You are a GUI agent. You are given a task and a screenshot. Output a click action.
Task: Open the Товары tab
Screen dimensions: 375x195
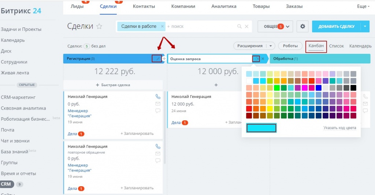(261, 7)
